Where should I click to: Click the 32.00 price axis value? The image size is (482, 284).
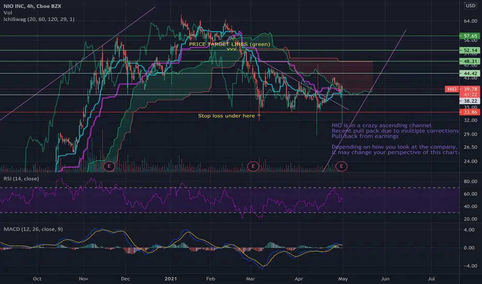tap(470, 120)
